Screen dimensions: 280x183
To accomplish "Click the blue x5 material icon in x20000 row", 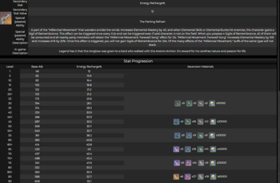I will [x=176, y=121].
